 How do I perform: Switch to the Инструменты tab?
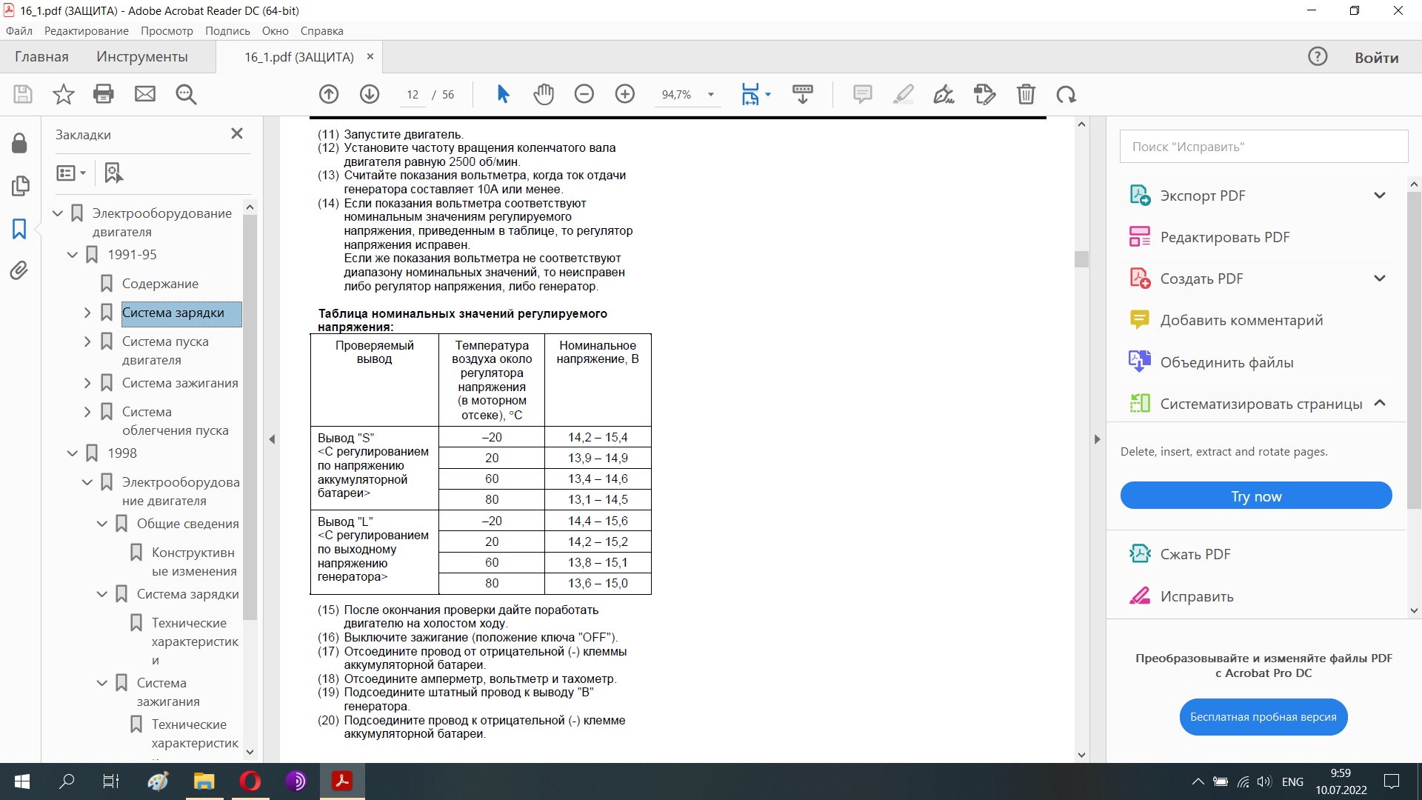tap(141, 57)
